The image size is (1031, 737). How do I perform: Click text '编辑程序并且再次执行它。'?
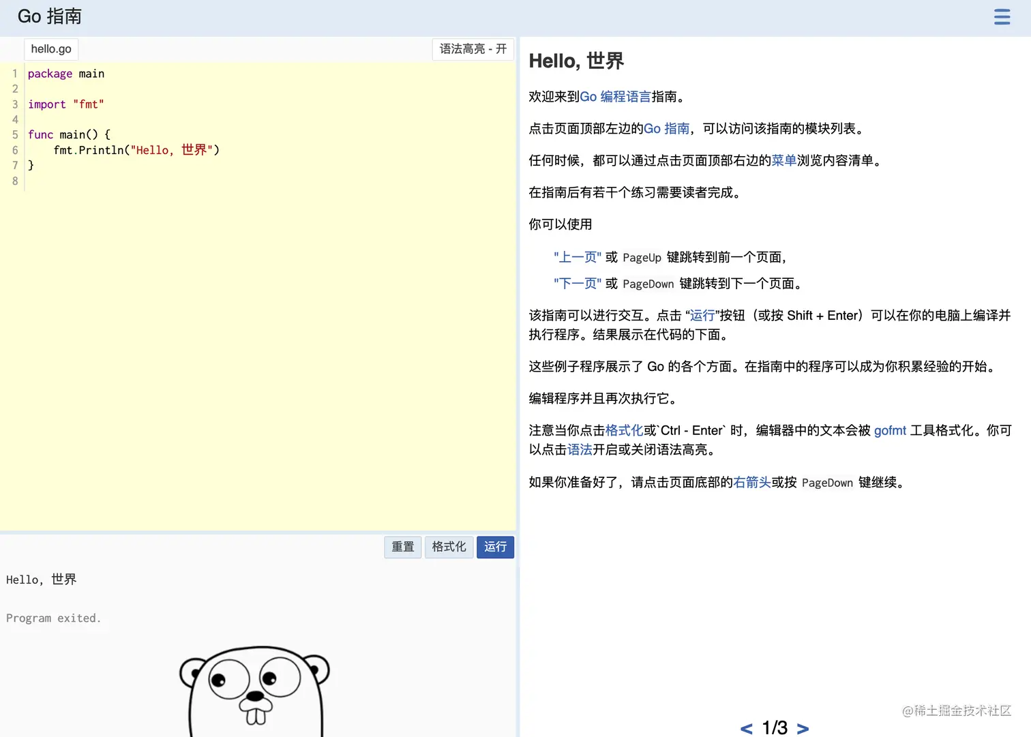[x=603, y=399]
